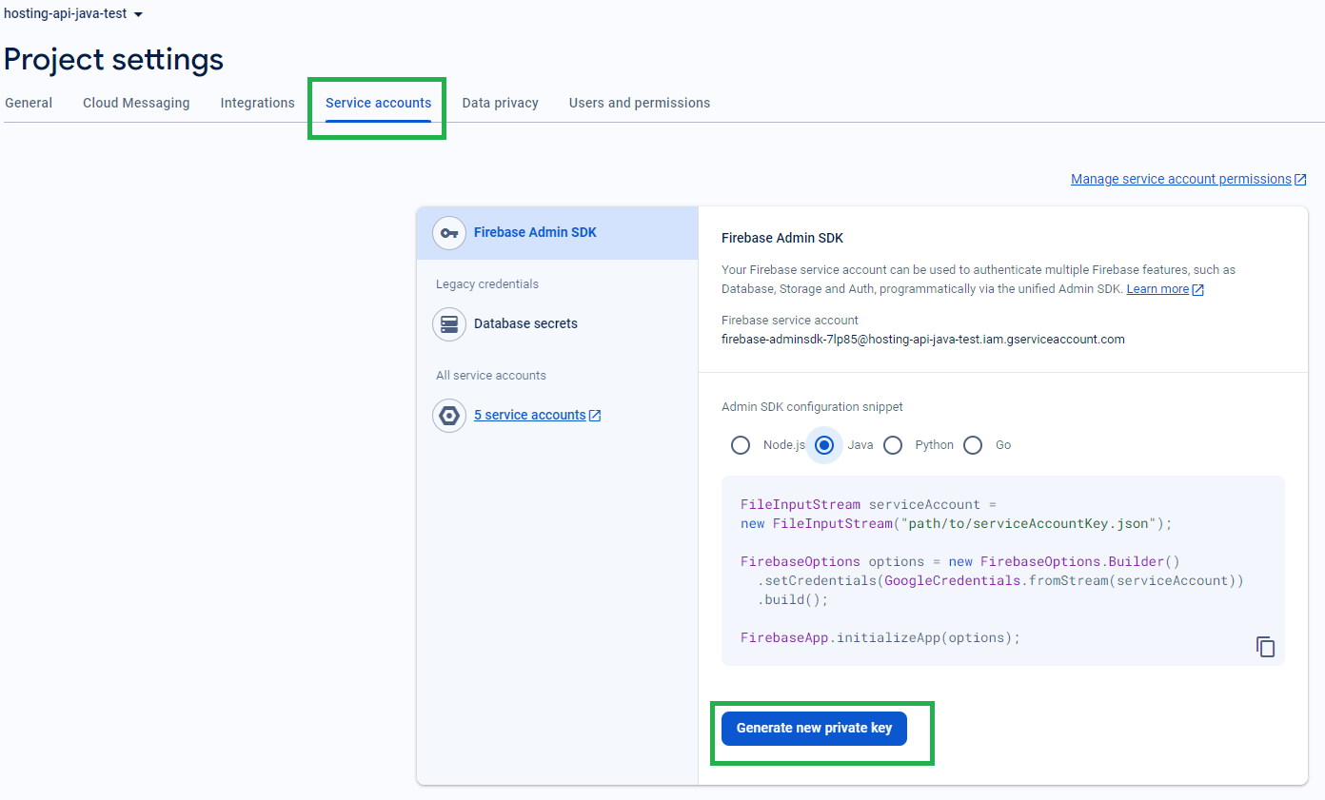Click the Firebase Admin SDK panel heading
The height and width of the screenshot is (800, 1325).
tap(782, 238)
